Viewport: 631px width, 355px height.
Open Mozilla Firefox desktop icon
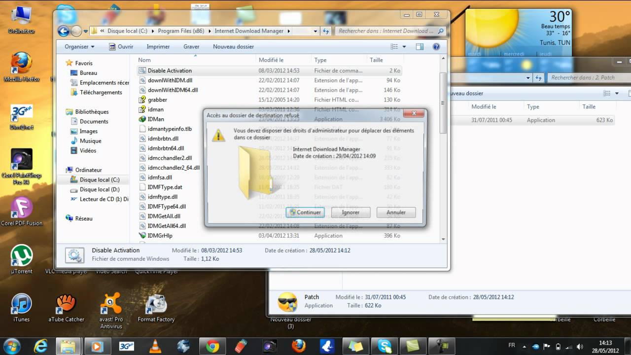21,67
